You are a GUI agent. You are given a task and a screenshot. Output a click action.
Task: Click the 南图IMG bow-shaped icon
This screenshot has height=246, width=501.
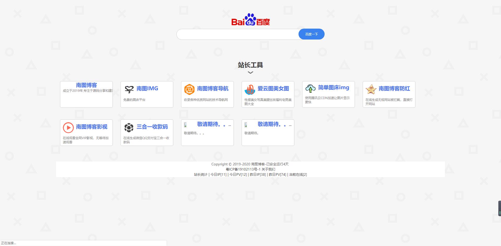(x=129, y=89)
